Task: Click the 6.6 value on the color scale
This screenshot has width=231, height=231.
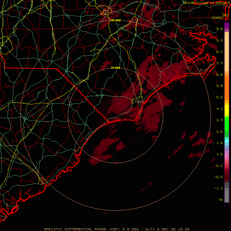Action: click(219, 74)
